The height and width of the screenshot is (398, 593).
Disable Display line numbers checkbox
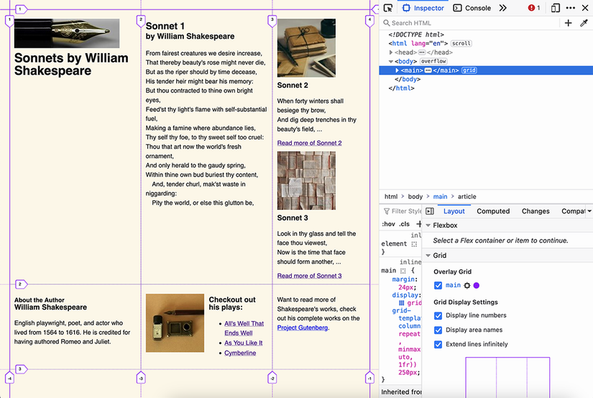click(438, 315)
